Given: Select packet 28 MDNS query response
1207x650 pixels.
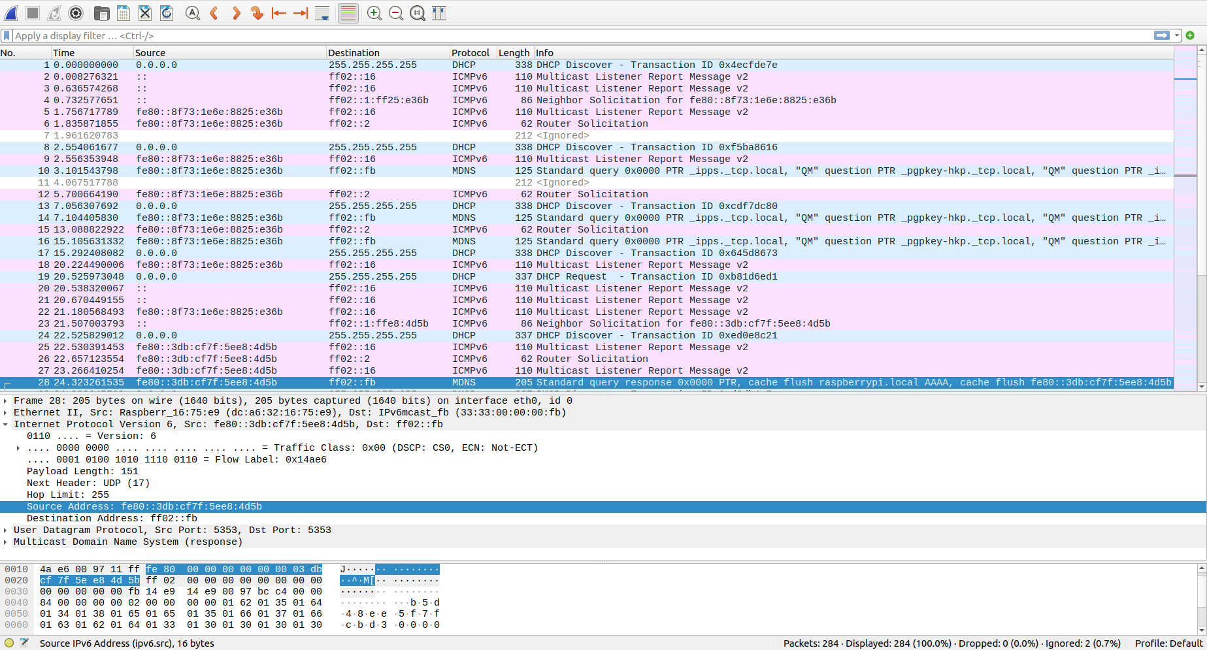Looking at the screenshot, I should click(x=587, y=382).
